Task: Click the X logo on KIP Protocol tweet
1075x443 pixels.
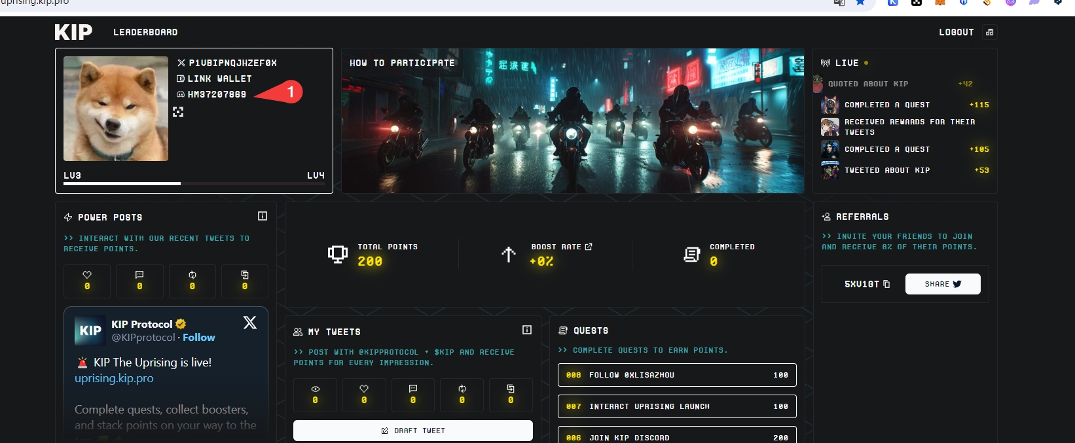Action: click(x=249, y=322)
